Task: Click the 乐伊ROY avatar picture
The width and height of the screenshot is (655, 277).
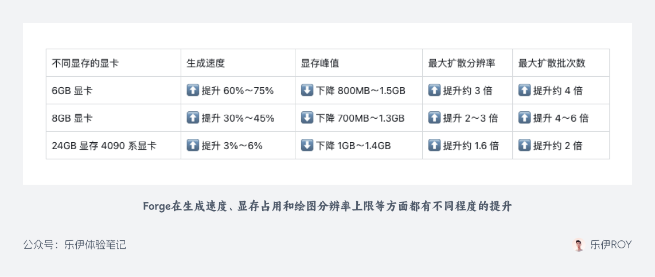Action: [x=579, y=245]
